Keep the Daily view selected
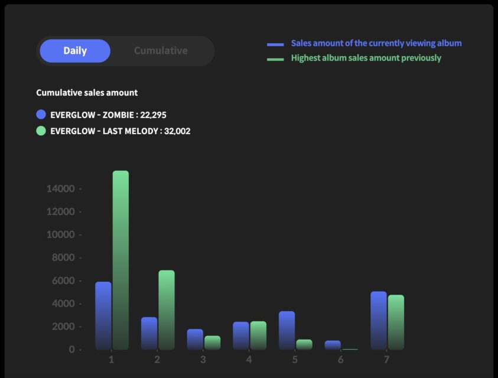 tap(74, 51)
